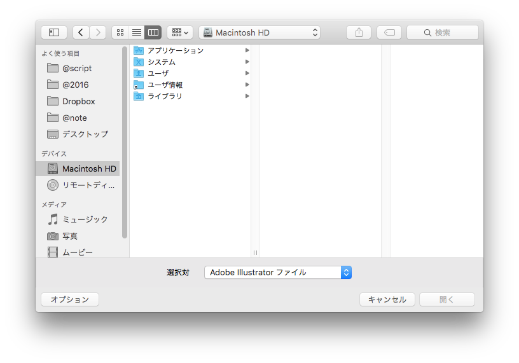Click the column resize handle
This screenshot has width=519, height=363.
pos(255,252)
